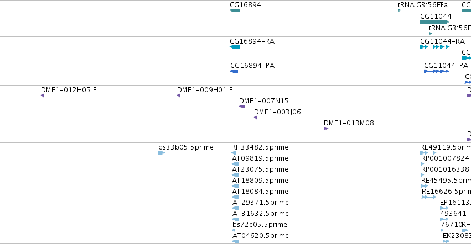This screenshot has width=471, height=244.
Task: Select the tRNA:G3:56EFa gene marker
Action: 399,10
